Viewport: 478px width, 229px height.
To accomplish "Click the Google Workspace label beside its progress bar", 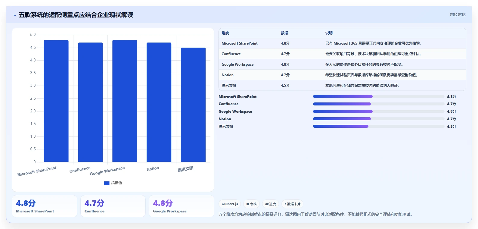I will click(235, 111).
